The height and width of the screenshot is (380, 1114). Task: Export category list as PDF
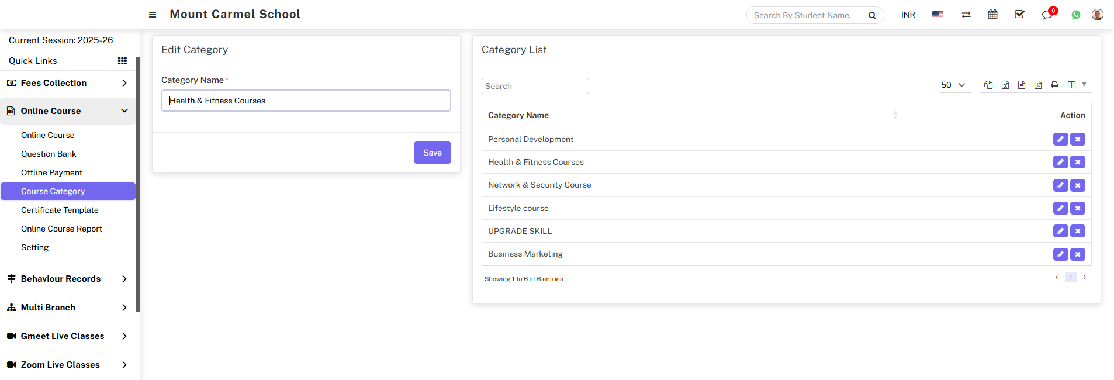1038,85
